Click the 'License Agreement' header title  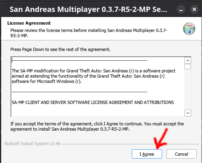(29, 23)
